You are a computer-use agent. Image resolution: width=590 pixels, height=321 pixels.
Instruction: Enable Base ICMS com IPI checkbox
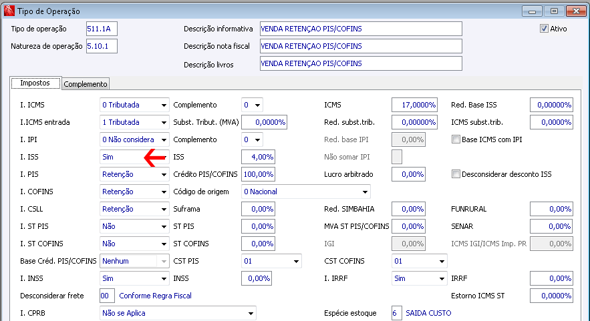tap(456, 139)
